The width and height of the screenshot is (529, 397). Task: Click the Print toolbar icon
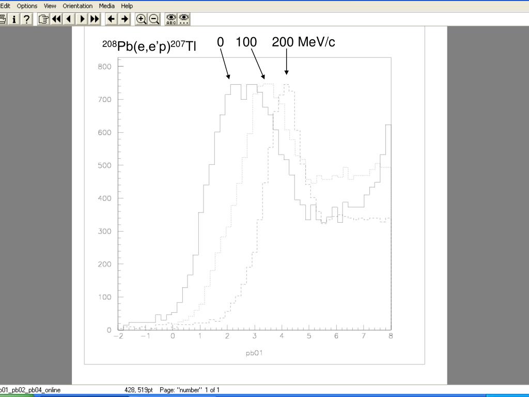tap(3, 19)
